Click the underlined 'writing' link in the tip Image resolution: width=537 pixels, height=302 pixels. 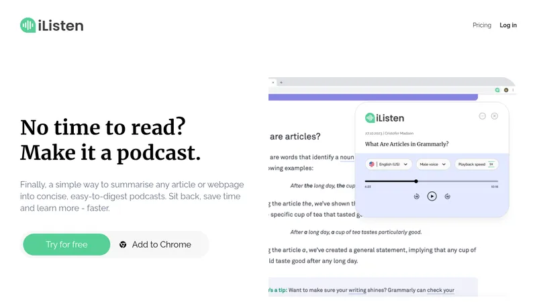(357, 290)
